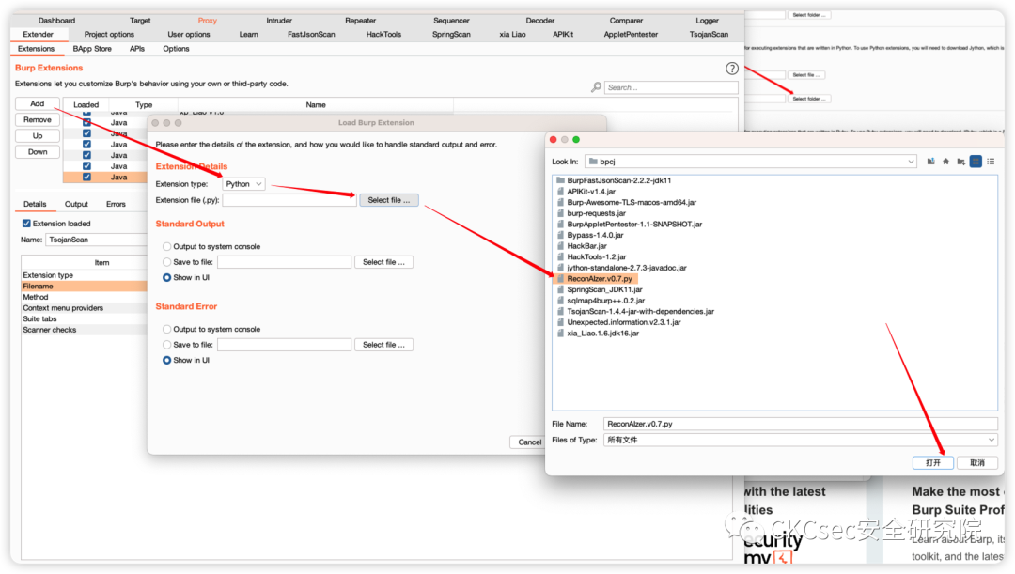The image size is (1015, 574).
Task: Click the search magnifier icon
Action: coord(596,87)
